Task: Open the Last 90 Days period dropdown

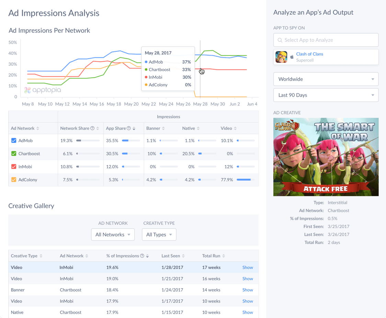Action: point(326,95)
